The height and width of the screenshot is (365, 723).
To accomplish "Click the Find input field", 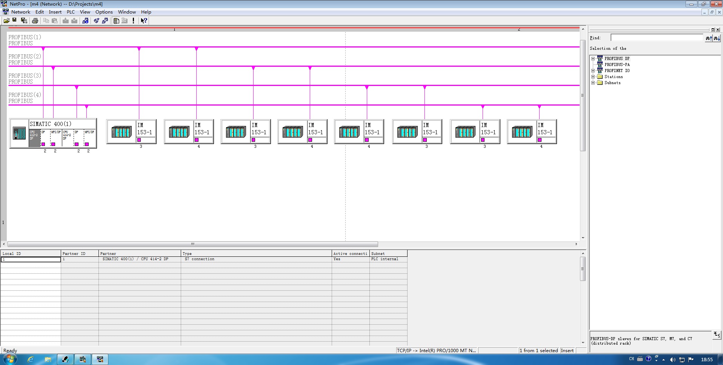I will point(657,38).
